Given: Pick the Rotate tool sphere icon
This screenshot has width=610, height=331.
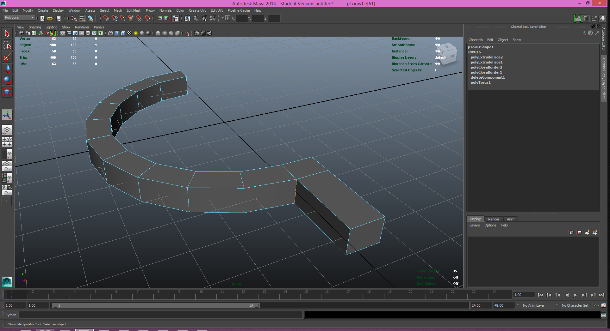Looking at the screenshot, I should 7,80.
